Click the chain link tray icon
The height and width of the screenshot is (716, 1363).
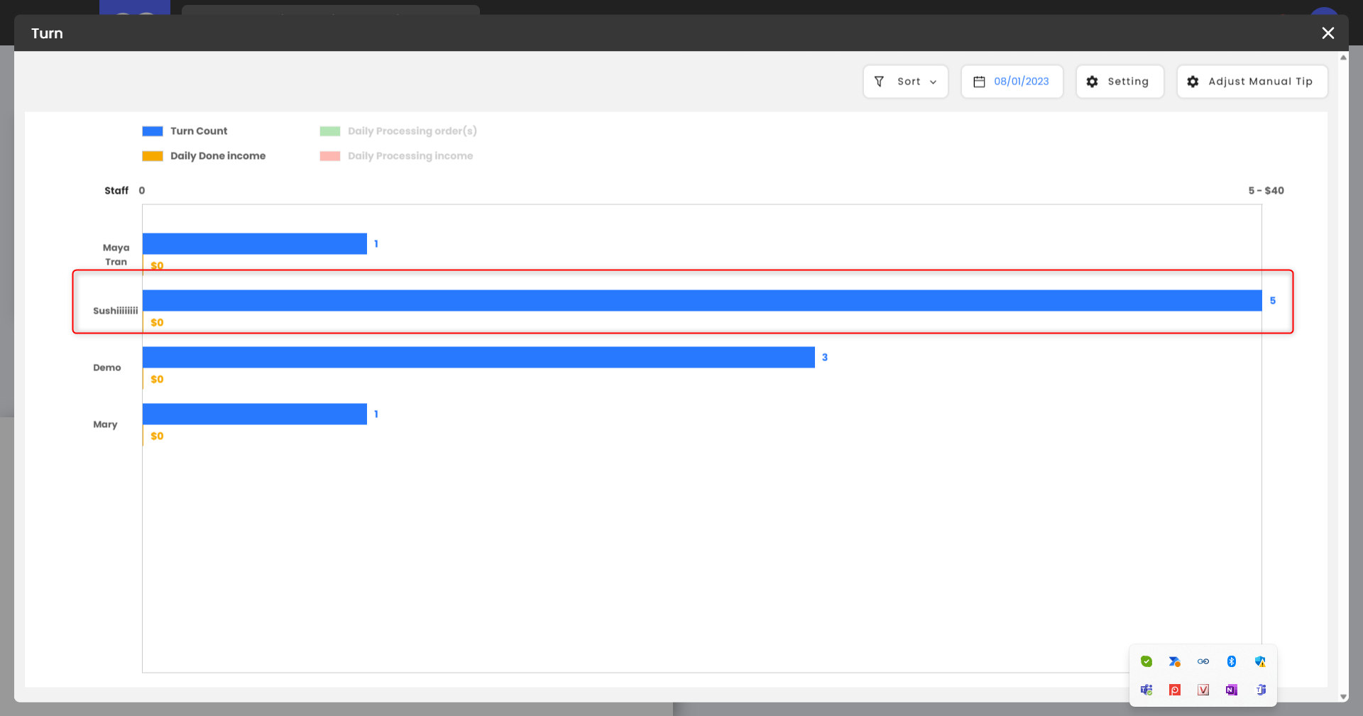tap(1203, 661)
